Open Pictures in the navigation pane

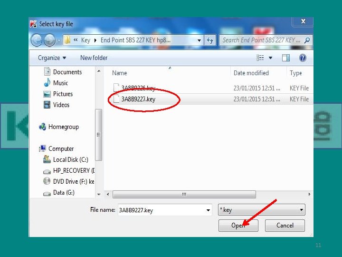pos(63,94)
